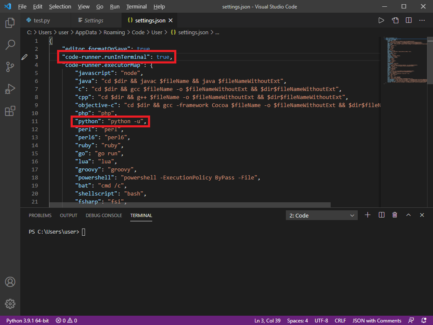Click the "go run" value on line 15
Screen dimensions: 433x325
(x=107, y=153)
